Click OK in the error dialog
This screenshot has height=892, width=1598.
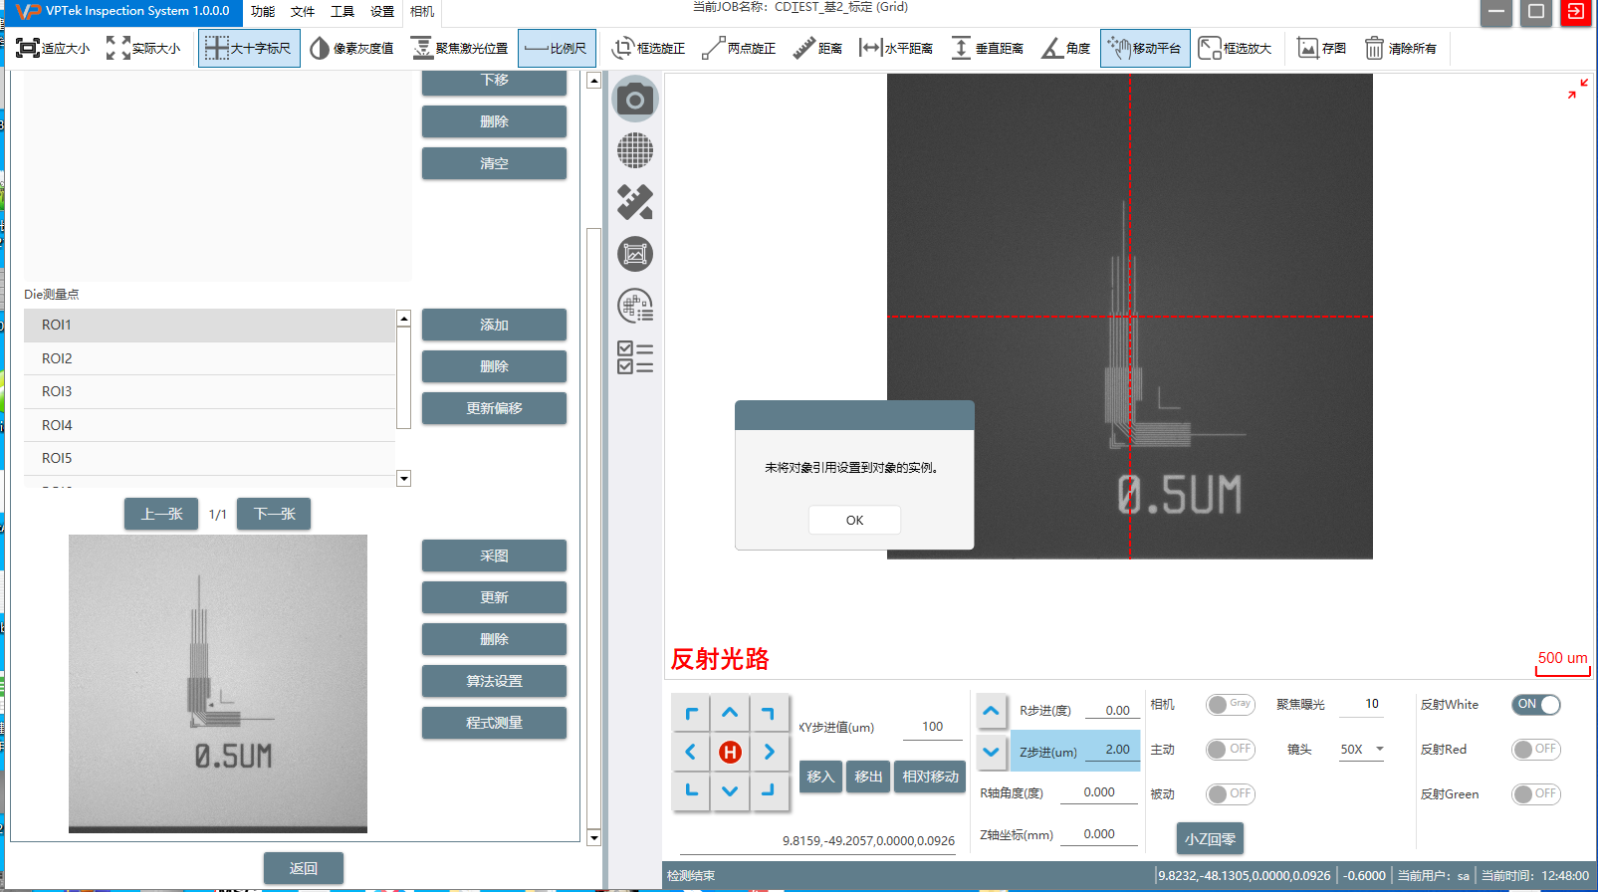[854, 520]
